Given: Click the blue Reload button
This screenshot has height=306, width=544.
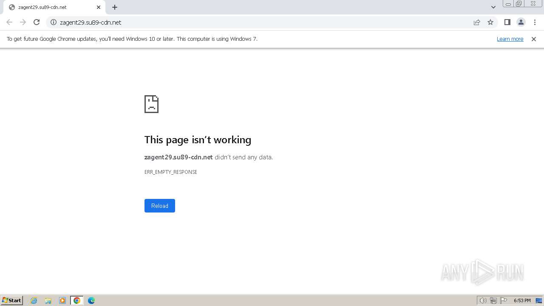Looking at the screenshot, I should coord(160,206).
